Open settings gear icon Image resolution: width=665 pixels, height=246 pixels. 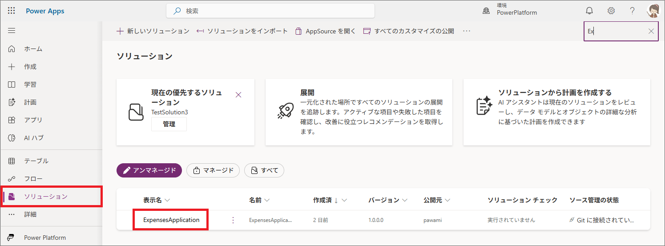point(611,11)
